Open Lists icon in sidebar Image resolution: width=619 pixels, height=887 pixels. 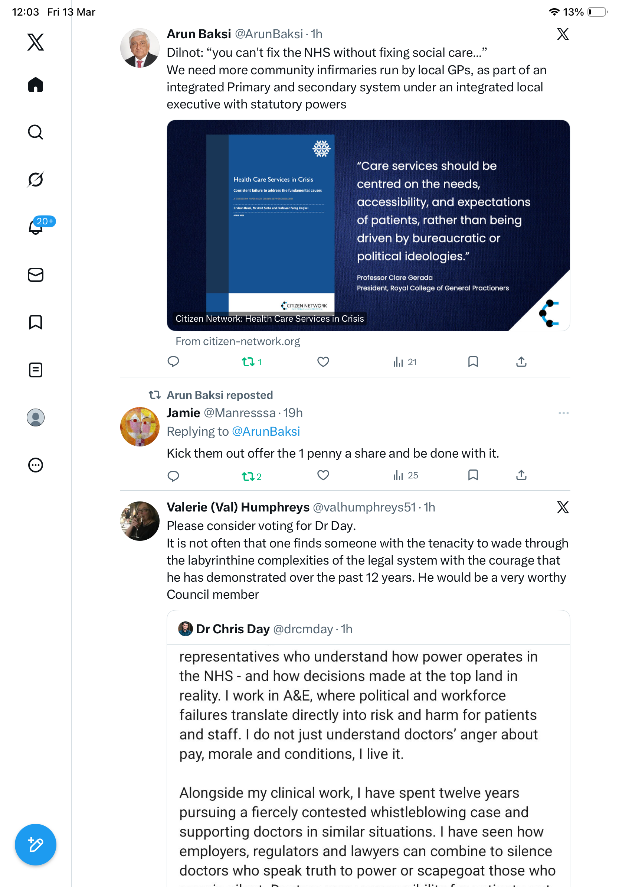pos(36,370)
